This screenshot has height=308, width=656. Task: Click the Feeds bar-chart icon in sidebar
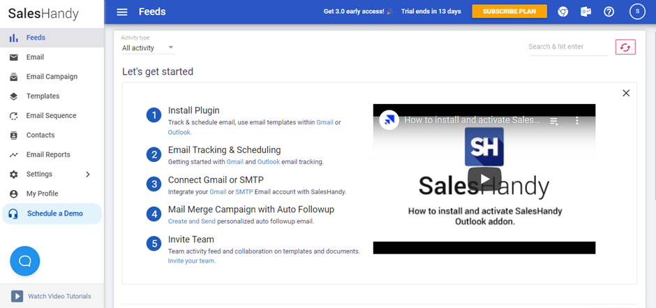coord(13,38)
